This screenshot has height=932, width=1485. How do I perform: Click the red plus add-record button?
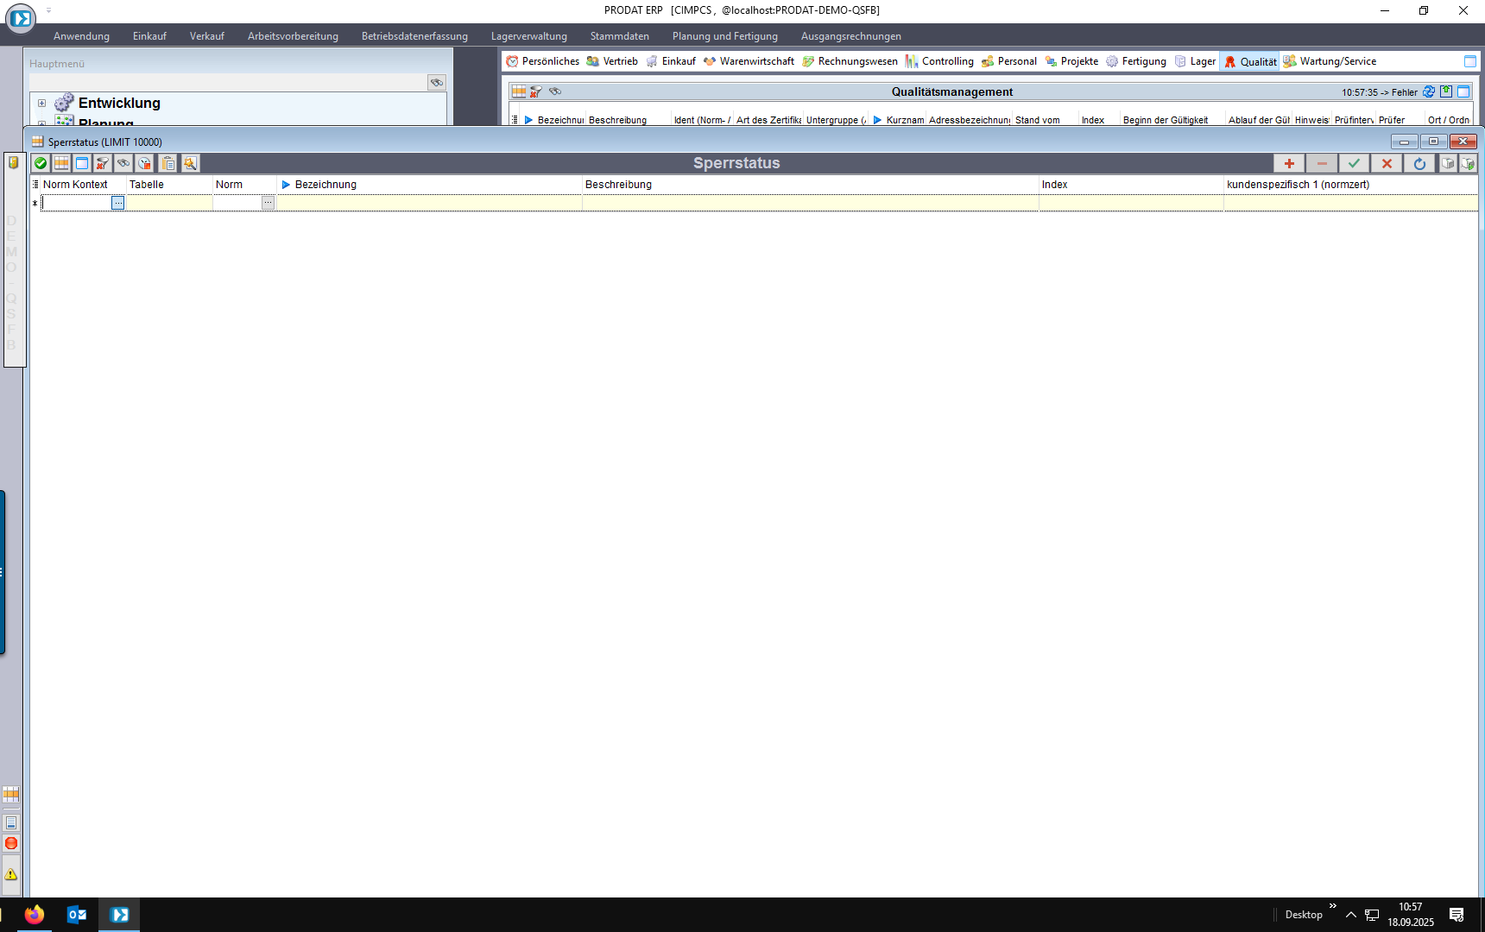(x=1289, y=163)
